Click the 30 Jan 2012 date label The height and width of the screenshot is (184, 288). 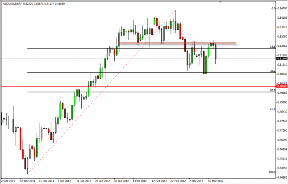121,181
